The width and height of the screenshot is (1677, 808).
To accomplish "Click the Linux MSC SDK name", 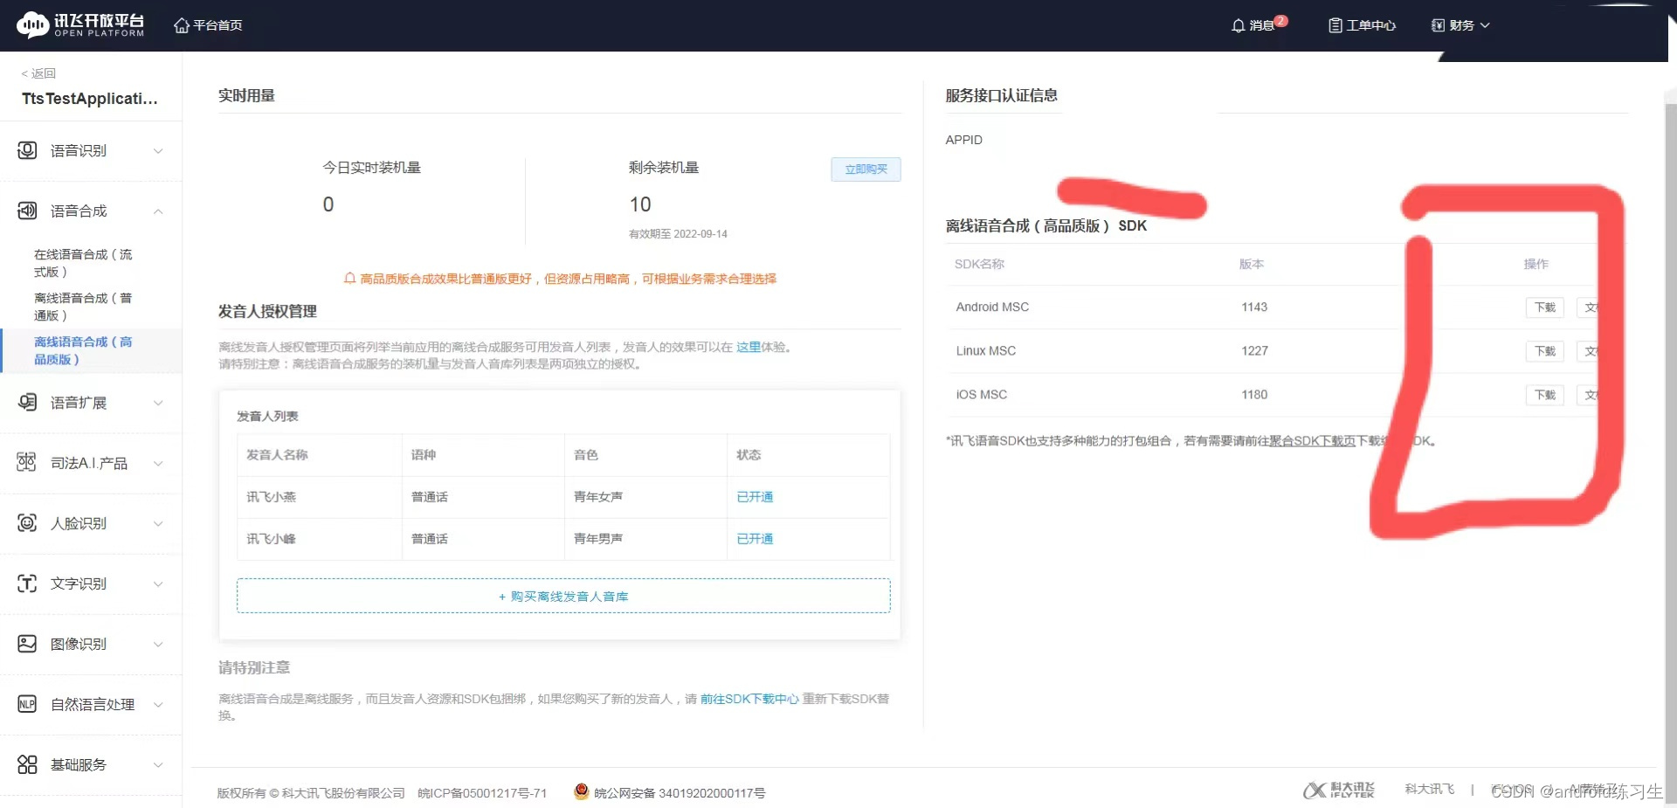I will click(986, 350).
